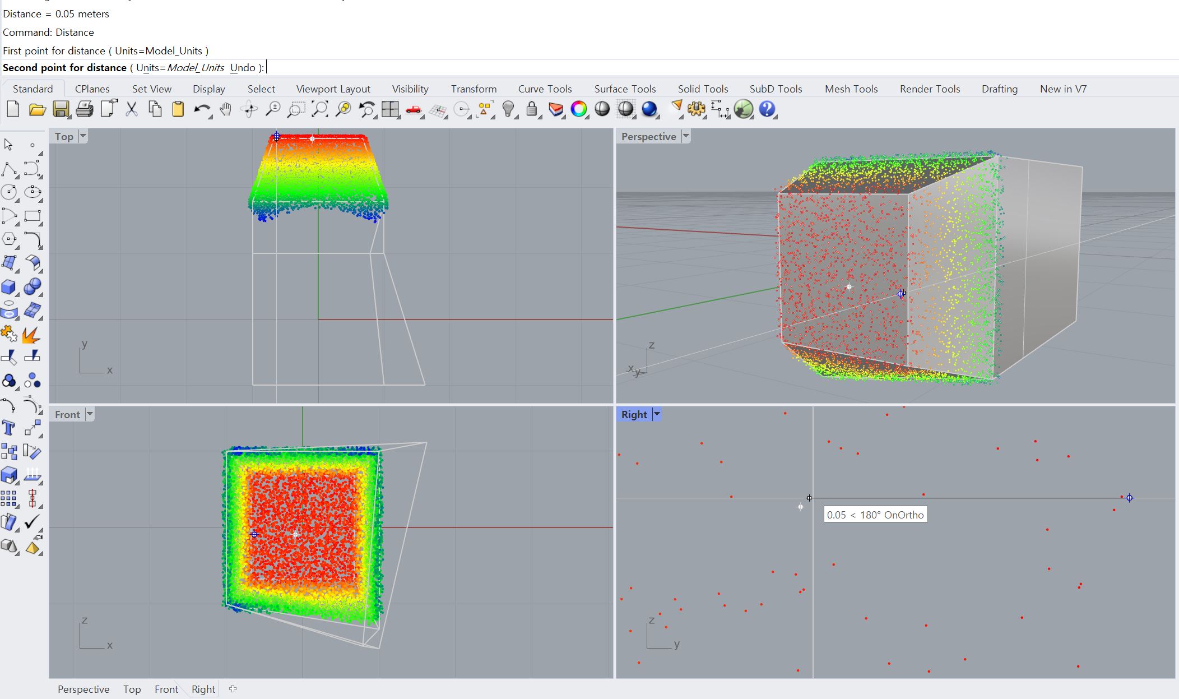Click the Explode icon in sidebar
The width and height of the screenshot is (1179, 699).
(x=32, y=335)
